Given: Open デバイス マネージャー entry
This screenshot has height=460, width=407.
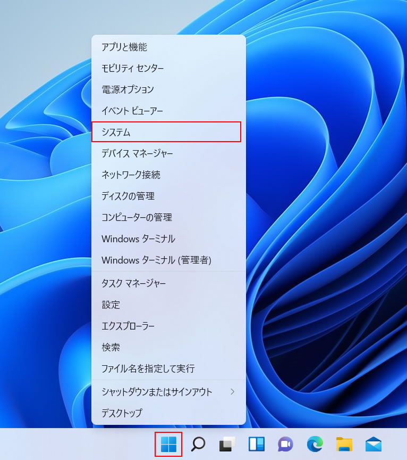Looking at the screenshot, I should (168, 153).
